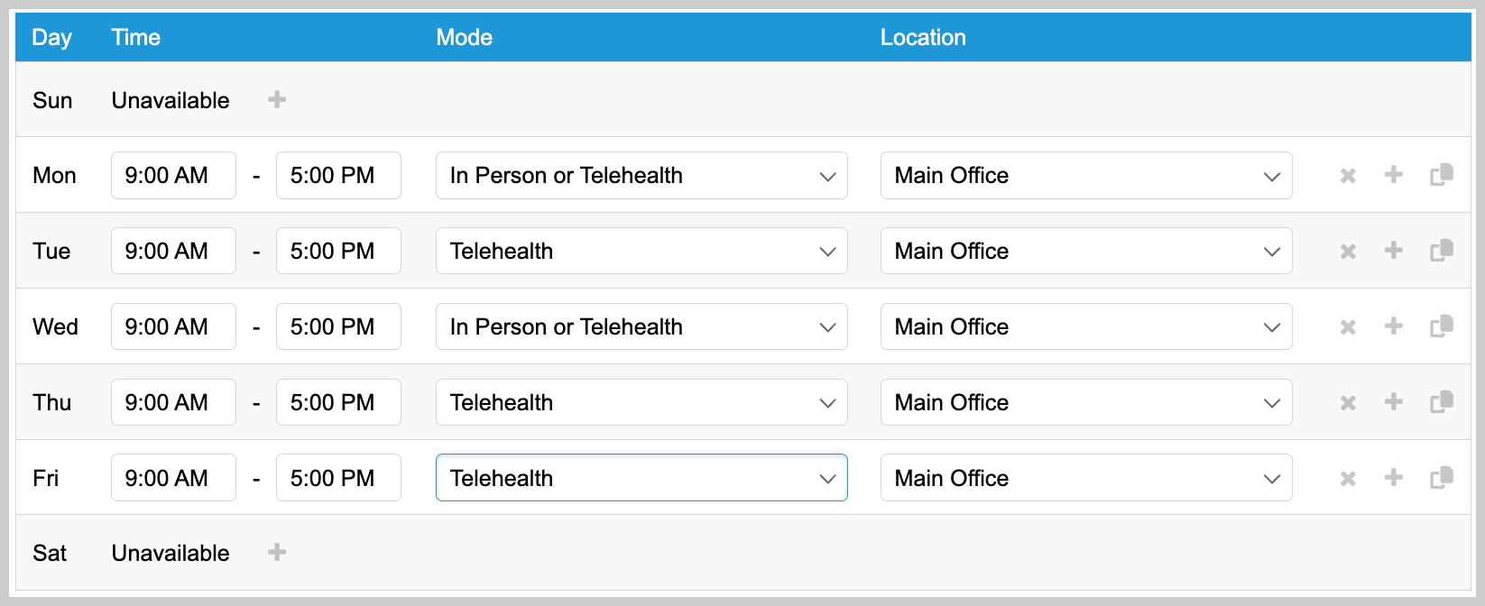Open Tuesday's Location dropdown
The height and width of the screenshot is (606, 1485).
click(x=1085, y=252)
